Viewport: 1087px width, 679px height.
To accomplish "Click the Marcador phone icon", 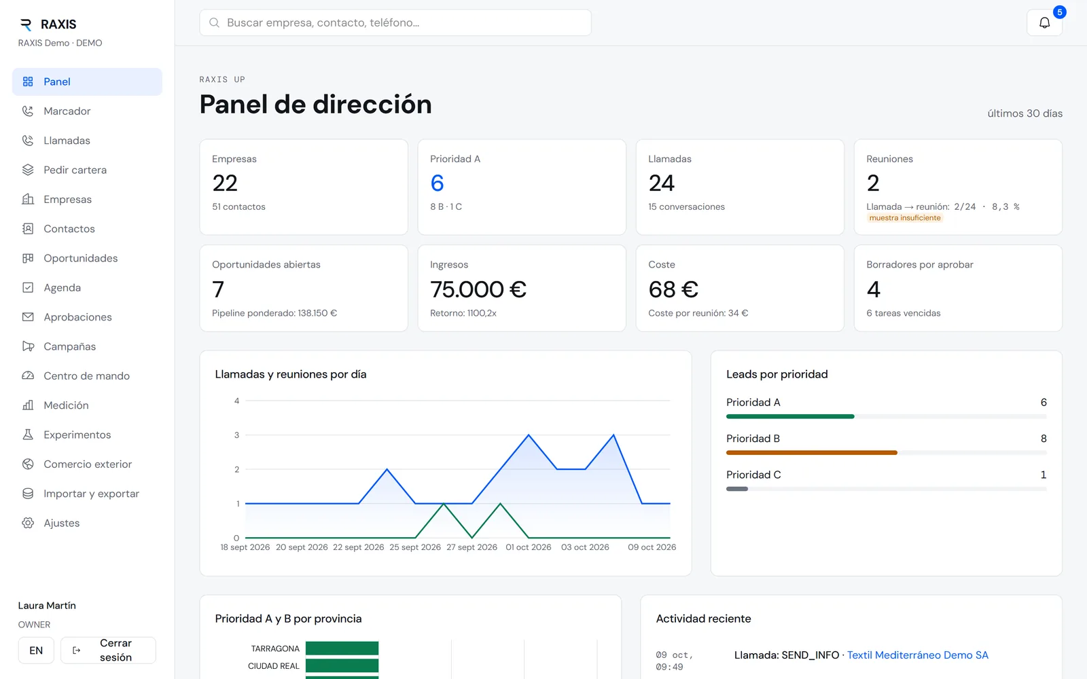I will tap(28, 111).
